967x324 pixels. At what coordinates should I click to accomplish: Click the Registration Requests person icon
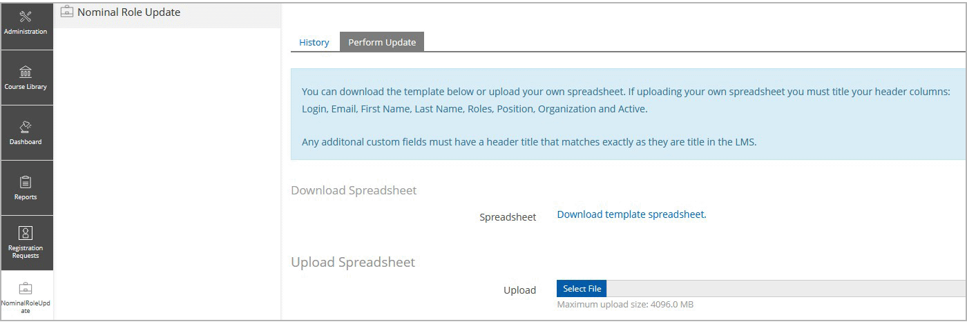(26, 233)
